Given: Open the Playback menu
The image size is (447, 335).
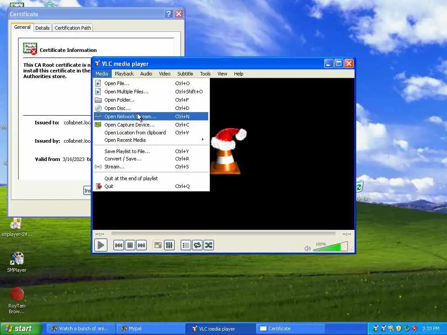Looking at the screenshot, I should pos(124,74).
